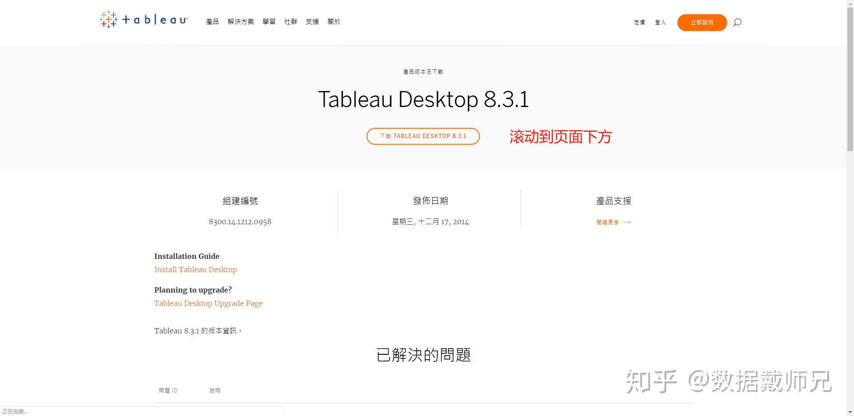Click the 產品版本及下載 breadcrumb
The height and width of the screenshot is (416, 854).
[423, 71]
